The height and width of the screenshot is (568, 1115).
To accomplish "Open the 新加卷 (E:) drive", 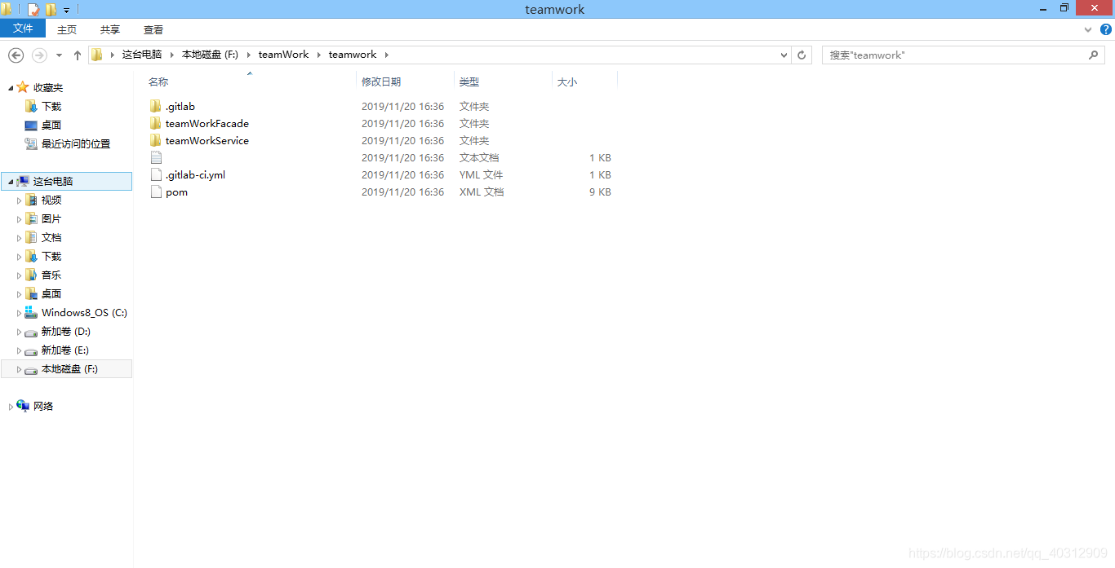I will click(x=65, y=350).
